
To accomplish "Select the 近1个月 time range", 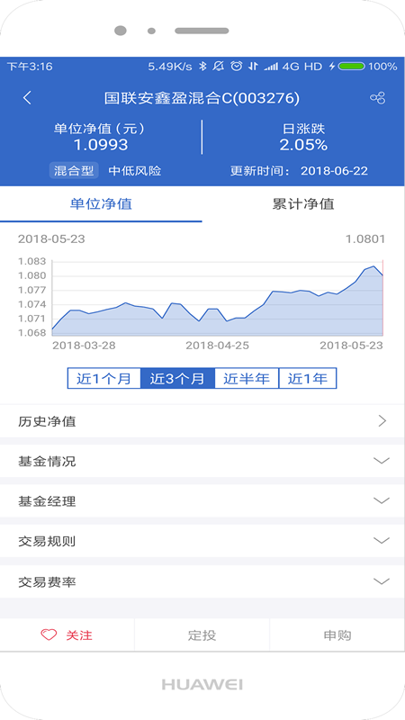I will (x=103, y=378).
